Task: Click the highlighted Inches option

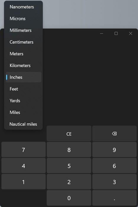Action: coord(23,77)
